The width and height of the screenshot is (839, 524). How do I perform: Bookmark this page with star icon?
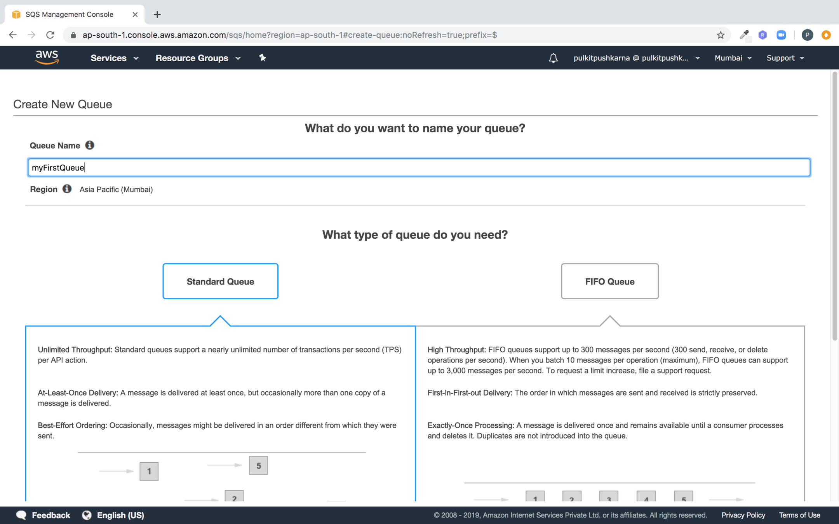[x=721, y=35]
